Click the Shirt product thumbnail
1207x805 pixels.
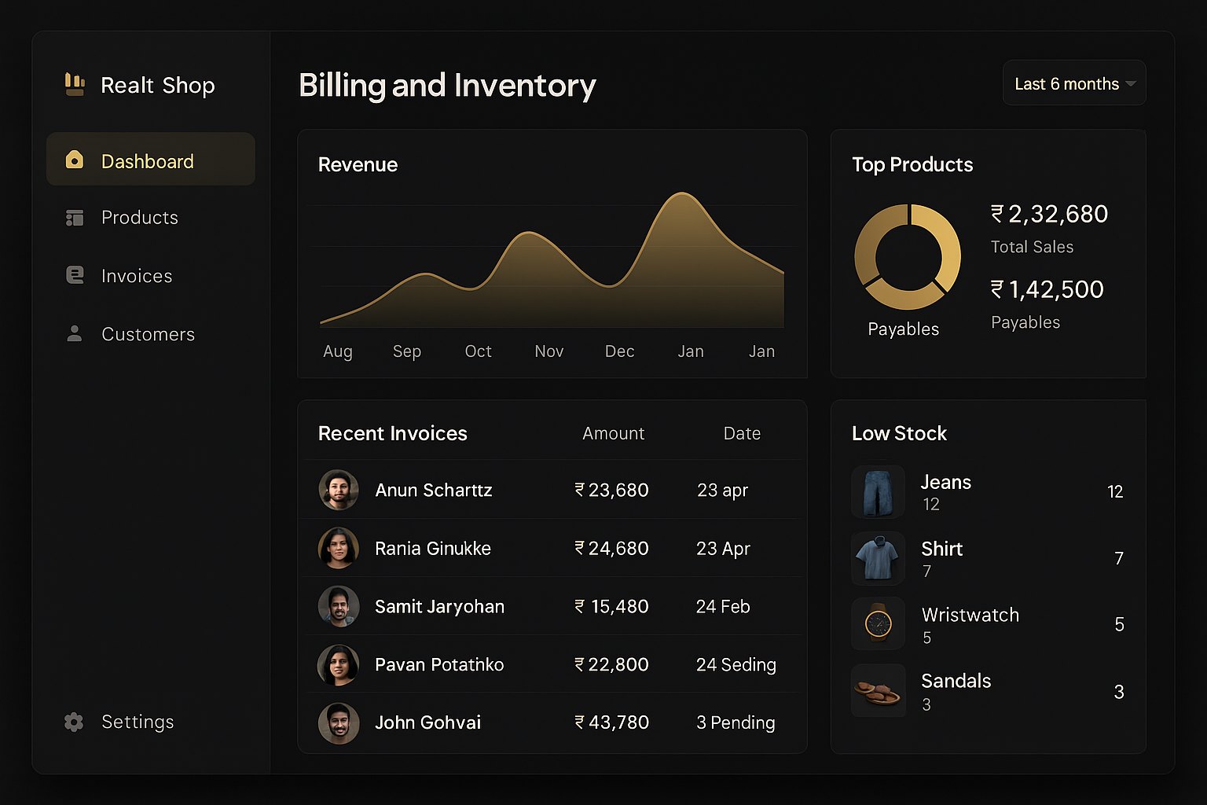[879, 558]
